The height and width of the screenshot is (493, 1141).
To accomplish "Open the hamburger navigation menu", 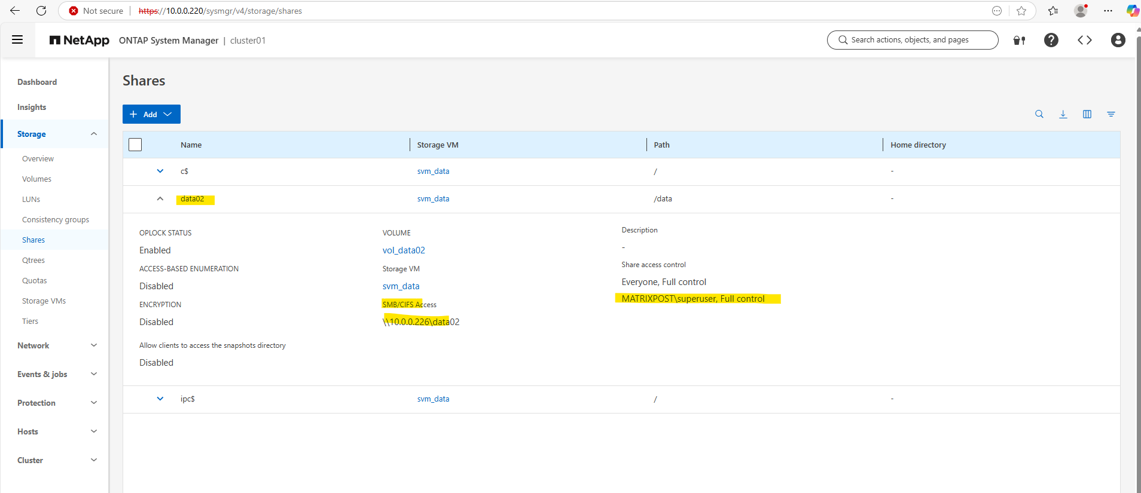I will coord(17,40).
